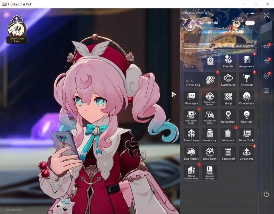Open Game Tools
The width and height of the screenshot is (274, 214).
(247, 136)
